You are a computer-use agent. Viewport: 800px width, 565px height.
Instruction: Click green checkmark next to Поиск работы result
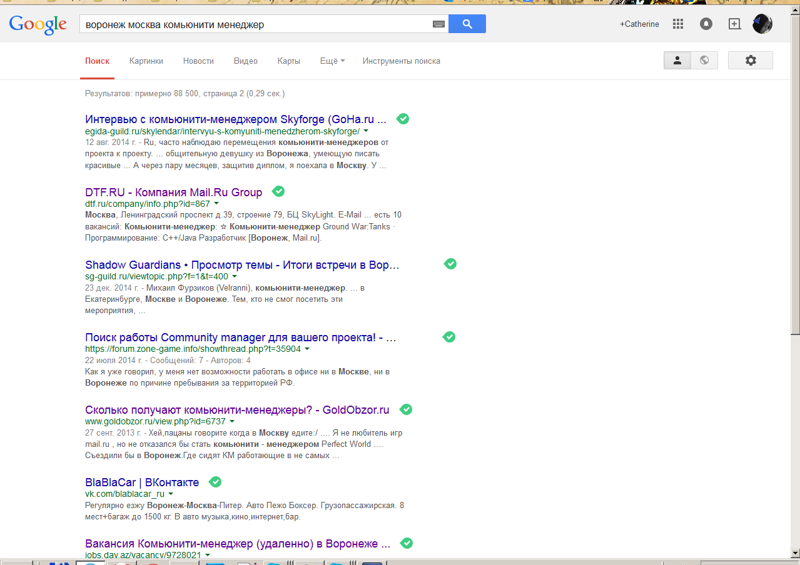click(x=449, y=337)
